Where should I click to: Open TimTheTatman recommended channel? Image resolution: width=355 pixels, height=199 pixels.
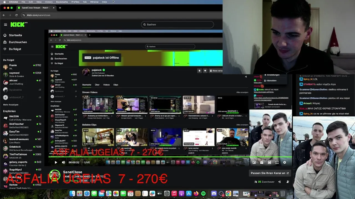22,156
